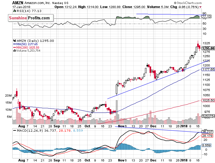The height and width of the screenshot is (163, 215).
Task: Click the 1000 price axis label
Action: click(206, 106)
